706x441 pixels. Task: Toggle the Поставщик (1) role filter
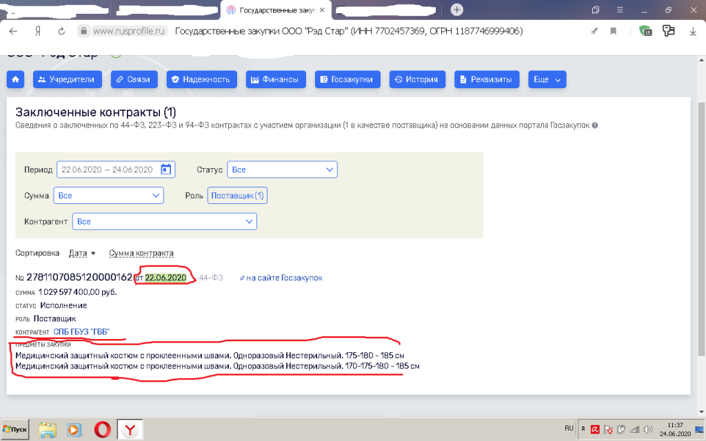pos(237,196)
